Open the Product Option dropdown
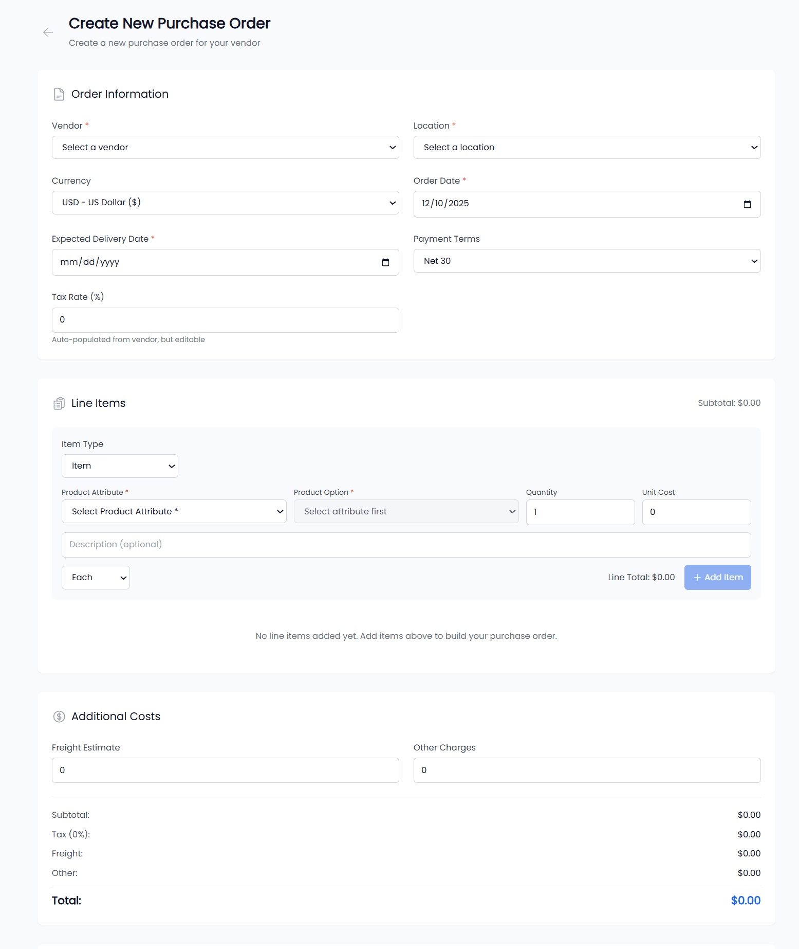This screenshot has height=949, width=799. [x=406, y=511]
